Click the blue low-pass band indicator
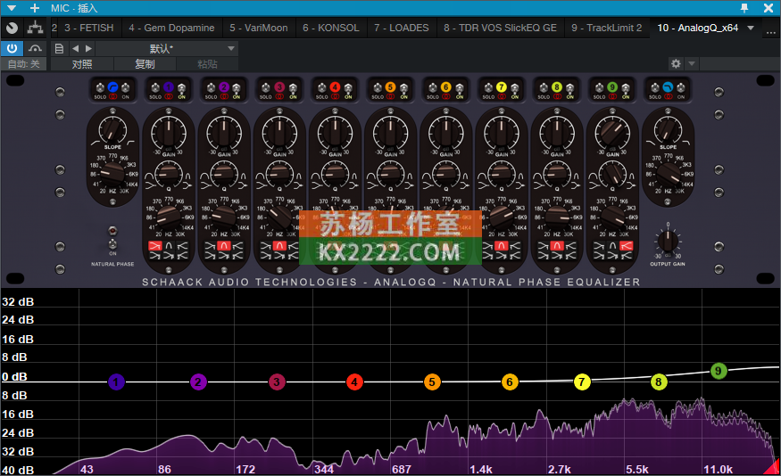 (668, 87)
